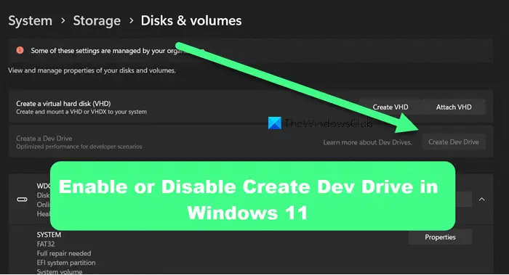Open Properties for SYSTEM volume

(x=440, y=237)
